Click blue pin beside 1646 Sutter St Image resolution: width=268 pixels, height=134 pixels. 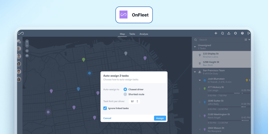205,102
